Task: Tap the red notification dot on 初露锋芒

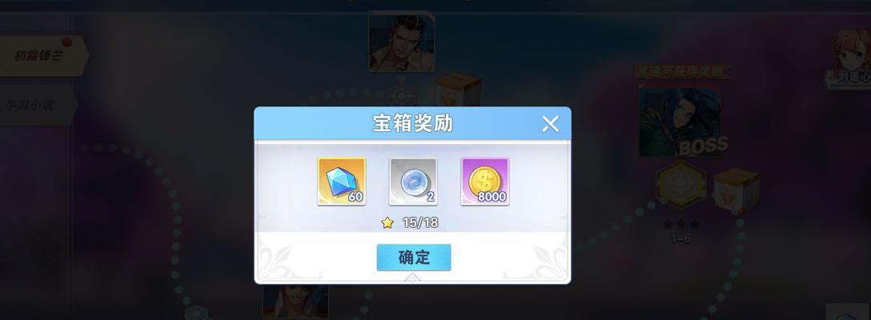Action: pyautogui.click(x=67, y=42)
